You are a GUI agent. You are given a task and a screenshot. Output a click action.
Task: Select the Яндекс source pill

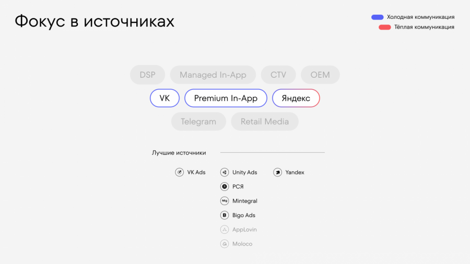tap(296, 98)
